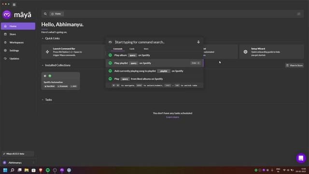The width and height of the screenshot is (309, 174).
Task: Open Task View on the taskbar
Action: 19,170
